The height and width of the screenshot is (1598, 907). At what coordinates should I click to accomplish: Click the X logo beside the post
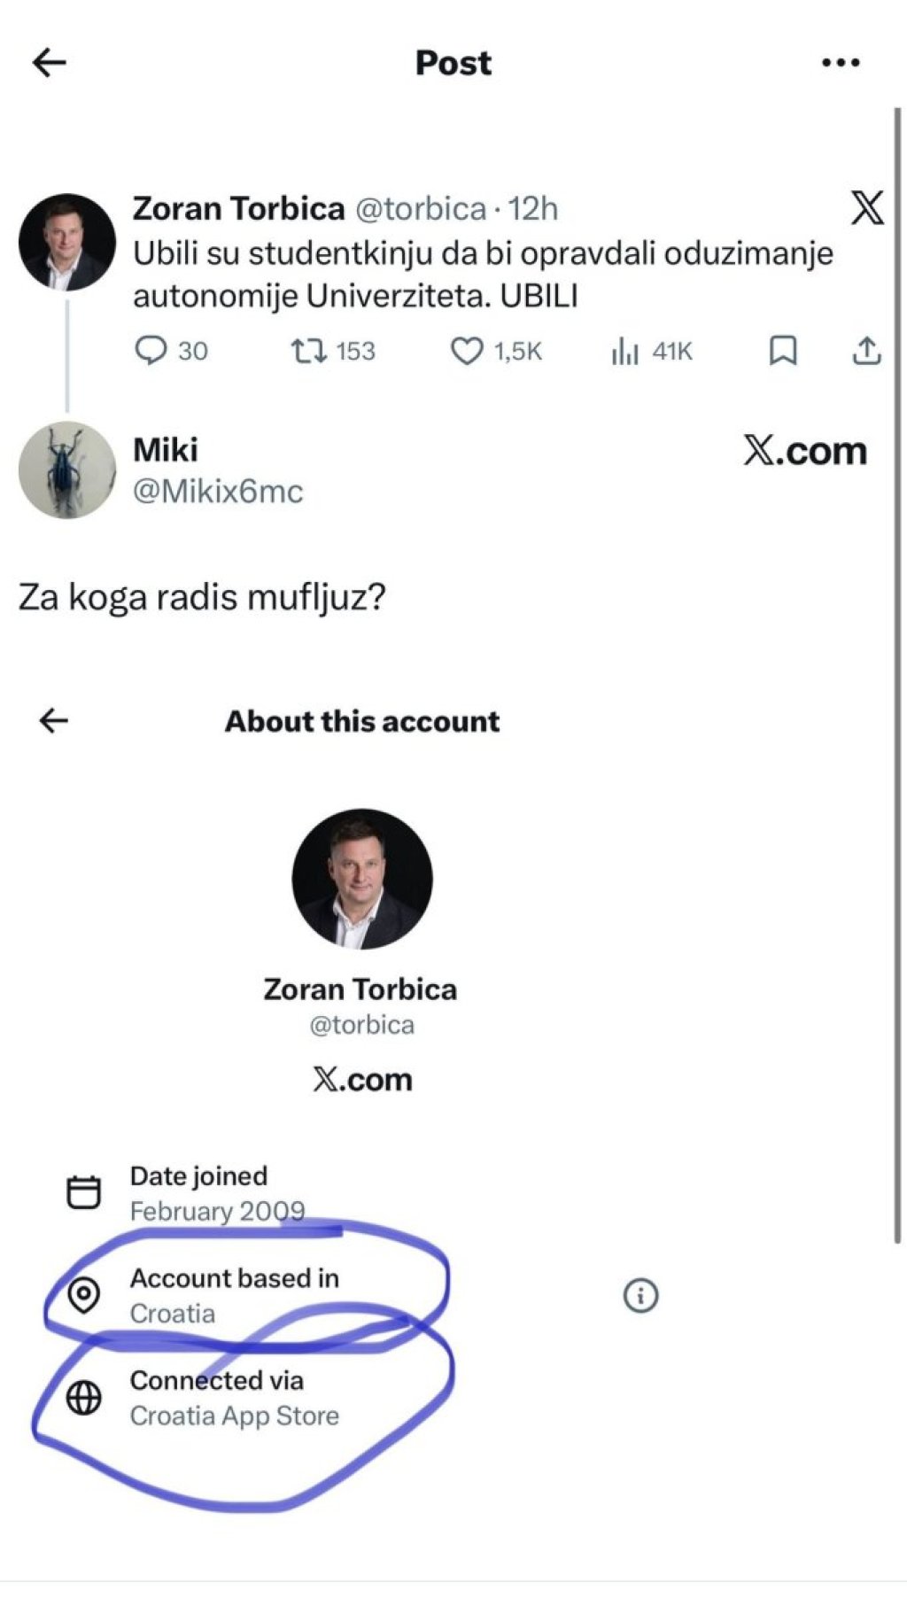(866, 209)
